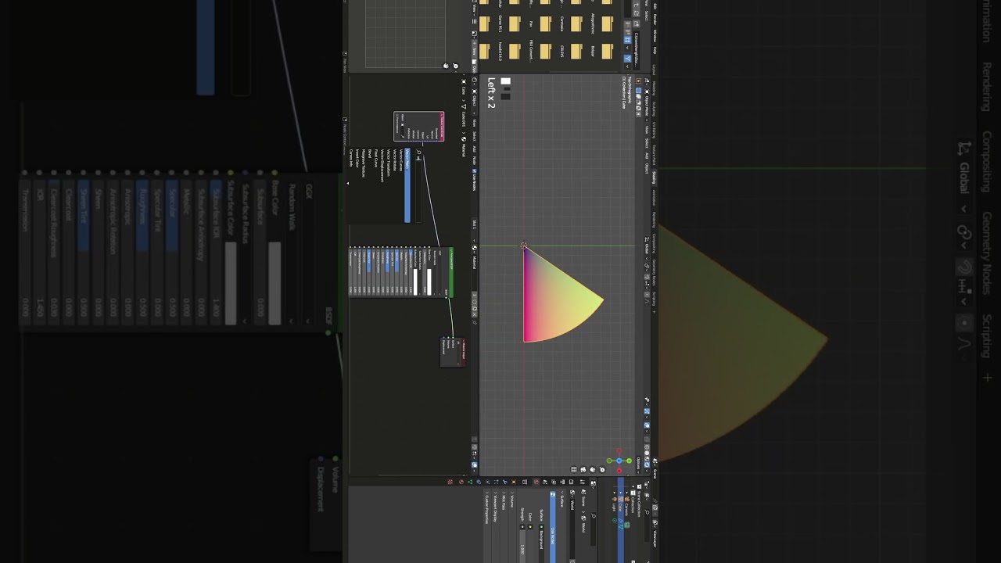Open the Belajar folder in file browser
The height and width of the screenshot is (563, 1001).
[x=606, y=51]
